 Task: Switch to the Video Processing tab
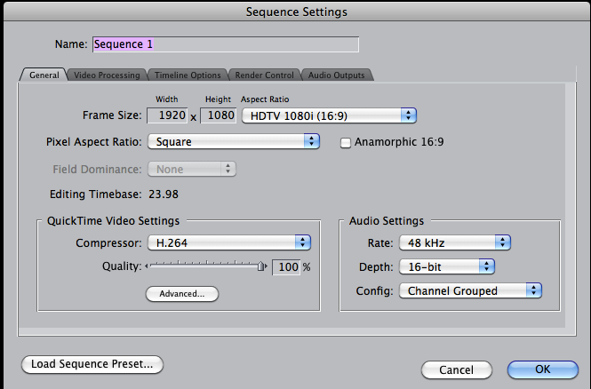[x=106, y=75]
